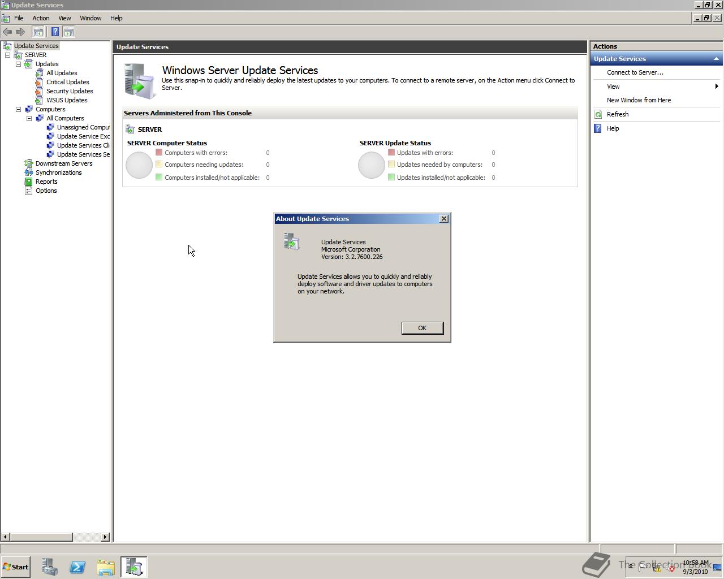Click the 'Version: 3.2.7600.226' text

pyautogui.click(x=352, y=257)
